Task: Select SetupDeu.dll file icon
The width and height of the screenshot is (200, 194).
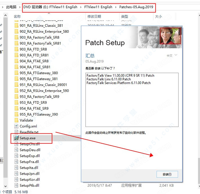Action: 16,150
